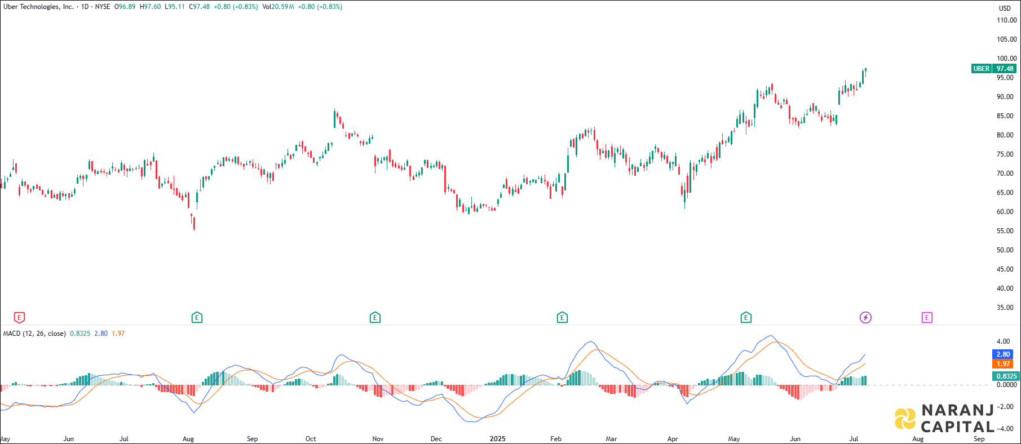Click the Oct label on time axis
1021x444 pixels.
311,439
